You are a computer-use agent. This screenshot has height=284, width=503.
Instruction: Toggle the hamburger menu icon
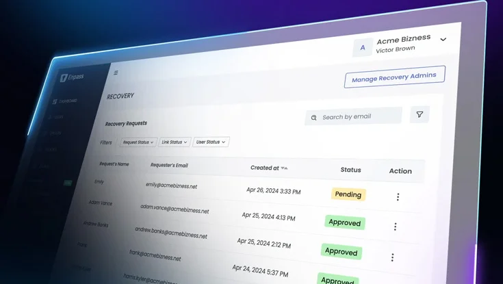[116, 73]
